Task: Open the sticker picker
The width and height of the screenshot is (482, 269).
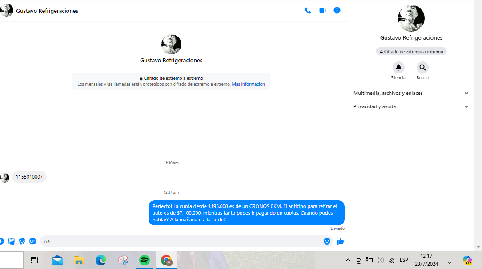Action: [22, 241]
